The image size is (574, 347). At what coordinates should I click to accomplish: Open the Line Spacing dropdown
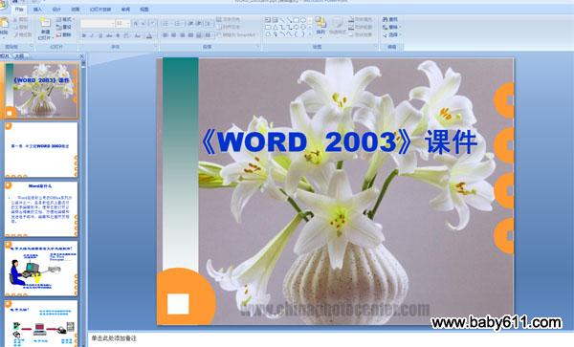(x=209, y=24)
